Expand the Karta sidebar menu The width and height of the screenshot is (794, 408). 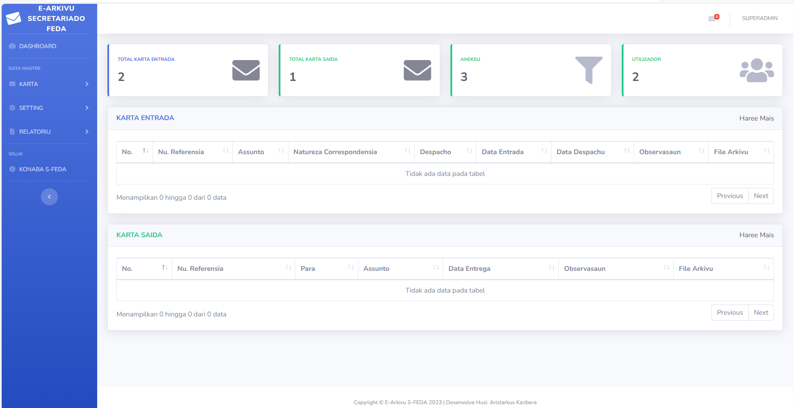click(49, 84)
